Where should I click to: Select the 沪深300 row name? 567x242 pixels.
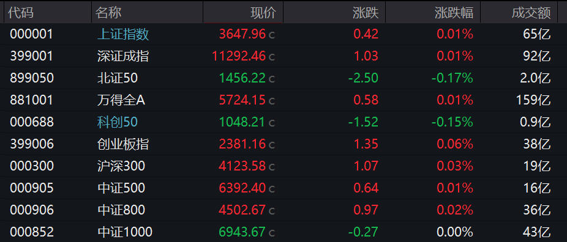pos(121,166)
